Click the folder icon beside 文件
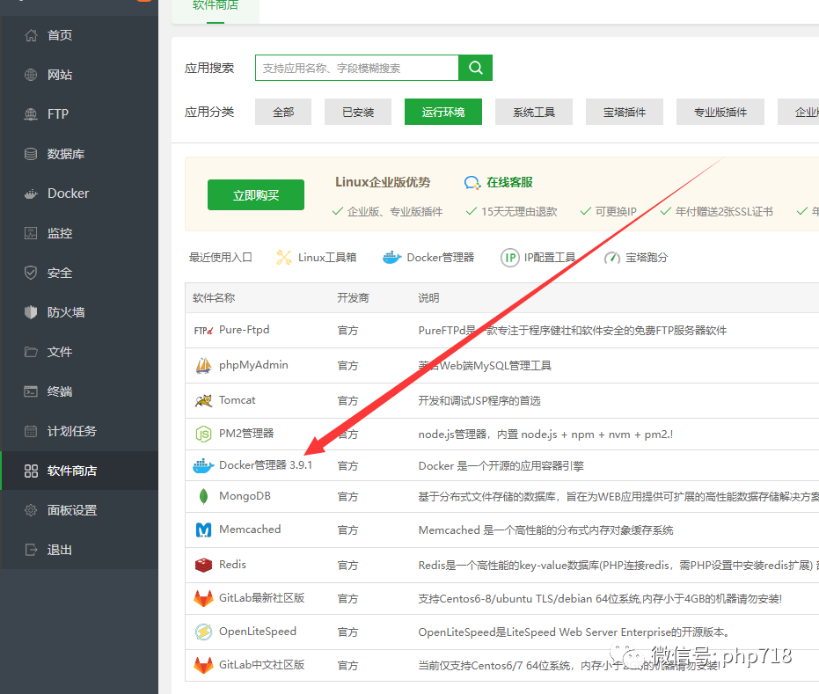The height and width of the screenshot is (694, 819). 31,352
